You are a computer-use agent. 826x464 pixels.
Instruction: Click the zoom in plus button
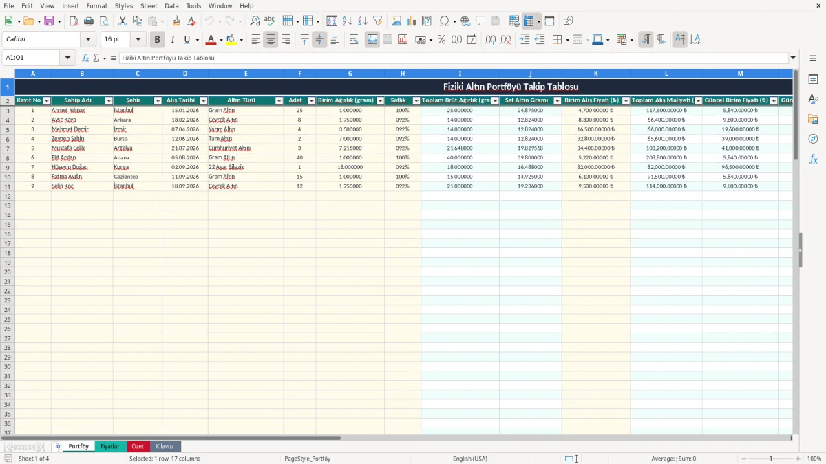tap(798, 459)
